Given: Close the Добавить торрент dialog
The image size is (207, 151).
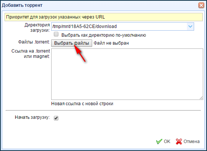Looking at the screenshot, I should 201,5.
